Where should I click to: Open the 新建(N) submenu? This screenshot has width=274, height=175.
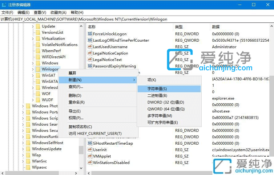coord(98,80)
